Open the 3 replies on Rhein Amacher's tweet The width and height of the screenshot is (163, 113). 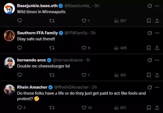point(21,107)
